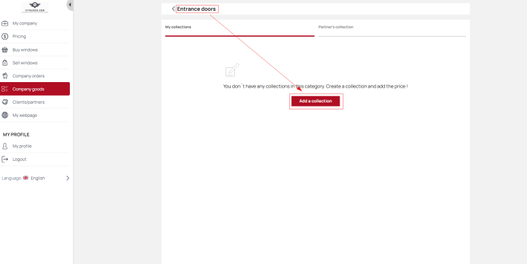The image size is (527, 264).
Task: Click the Entrance doors page title
Action: pos(196,9)
